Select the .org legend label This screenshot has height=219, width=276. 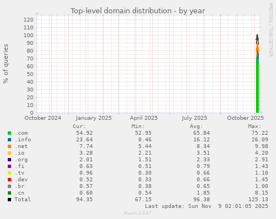21,160
